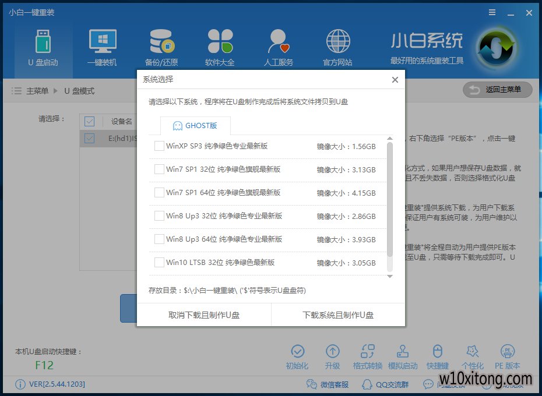Image resolution: width=542 pixels, height=396 pixels.
Task: Open QQ交流群 penguin icon
Action: click(367, 384)
